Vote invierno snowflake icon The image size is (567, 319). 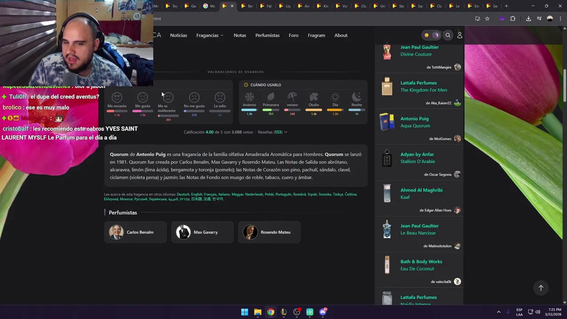(x=249, y=97)
